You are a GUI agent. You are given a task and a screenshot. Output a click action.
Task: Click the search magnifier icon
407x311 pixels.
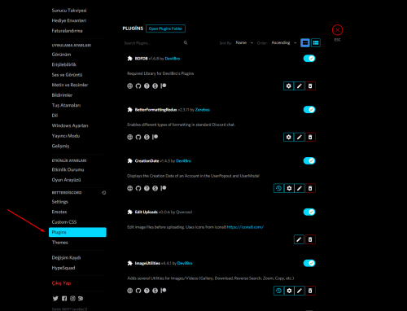[186, 42]
